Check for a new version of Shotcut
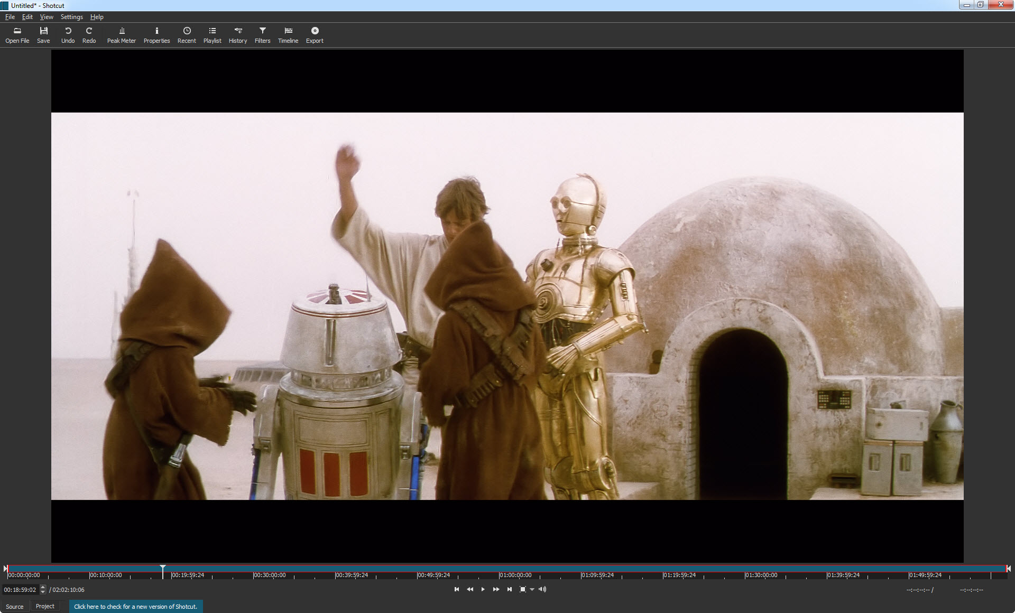Screen dimensions: 1015x613 coord(136,607)
